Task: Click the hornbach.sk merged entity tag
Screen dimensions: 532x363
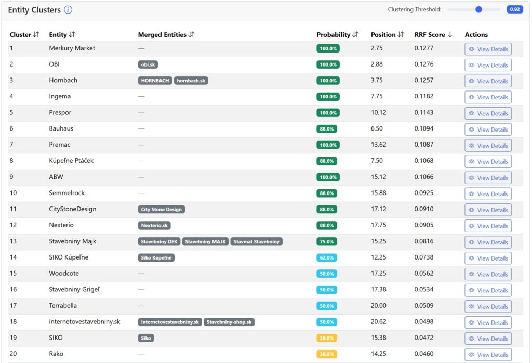Action: pyautogui.click(x=191, y=81)
